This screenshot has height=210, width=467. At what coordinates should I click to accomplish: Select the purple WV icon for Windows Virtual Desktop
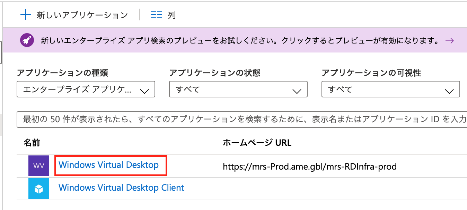tap(38, 166)
